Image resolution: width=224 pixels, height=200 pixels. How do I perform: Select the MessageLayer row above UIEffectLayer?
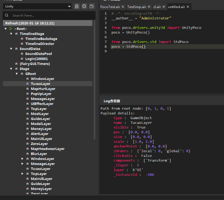point(43,99)
